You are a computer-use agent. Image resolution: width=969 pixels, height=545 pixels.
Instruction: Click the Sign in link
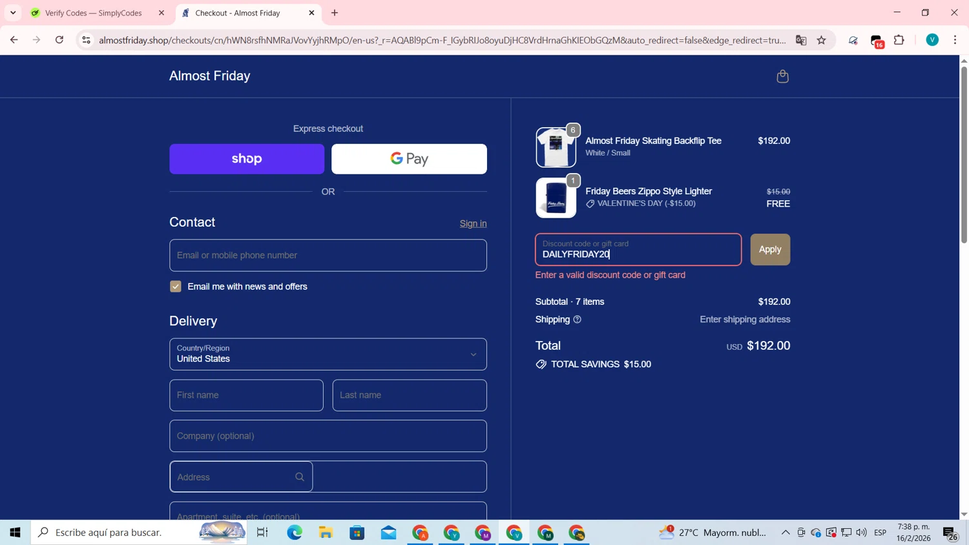click(474, 223)
